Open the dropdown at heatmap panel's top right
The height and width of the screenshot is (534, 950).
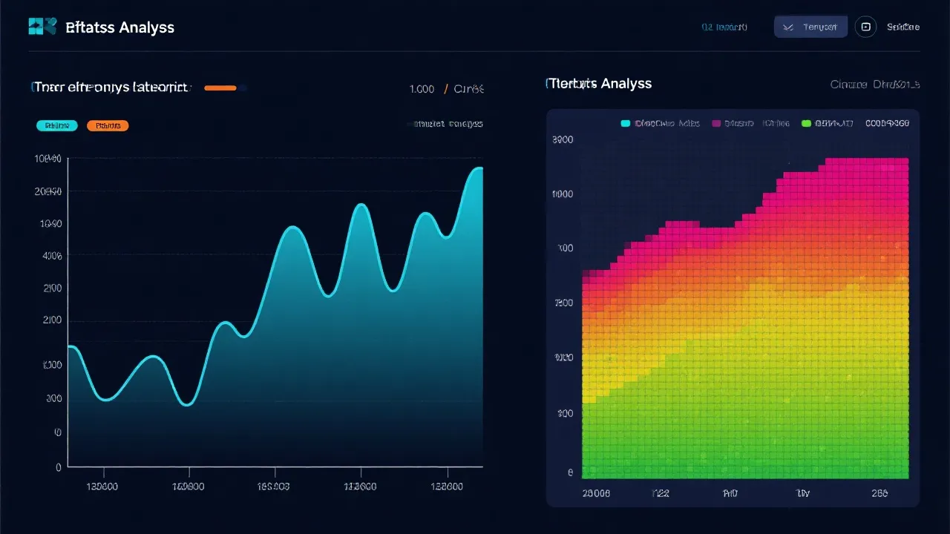coord(875,85)
